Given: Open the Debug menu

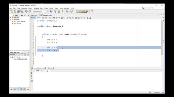Looking at the screenshot, I should pos(46,8).
